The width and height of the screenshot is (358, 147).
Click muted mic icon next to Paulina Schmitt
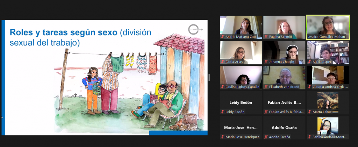click(266, 37)
